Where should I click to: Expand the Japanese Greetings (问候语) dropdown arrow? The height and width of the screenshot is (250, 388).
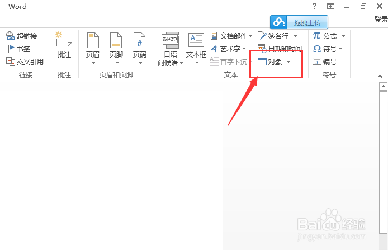click(x=181, y=63)
